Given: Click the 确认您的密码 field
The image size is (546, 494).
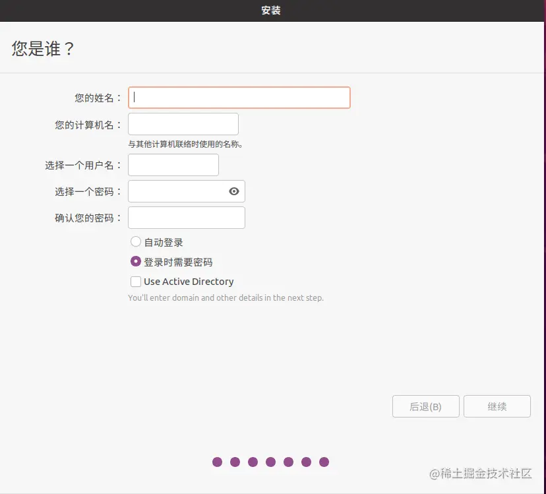Looking at the screenshot, I should tap(186, 217).
